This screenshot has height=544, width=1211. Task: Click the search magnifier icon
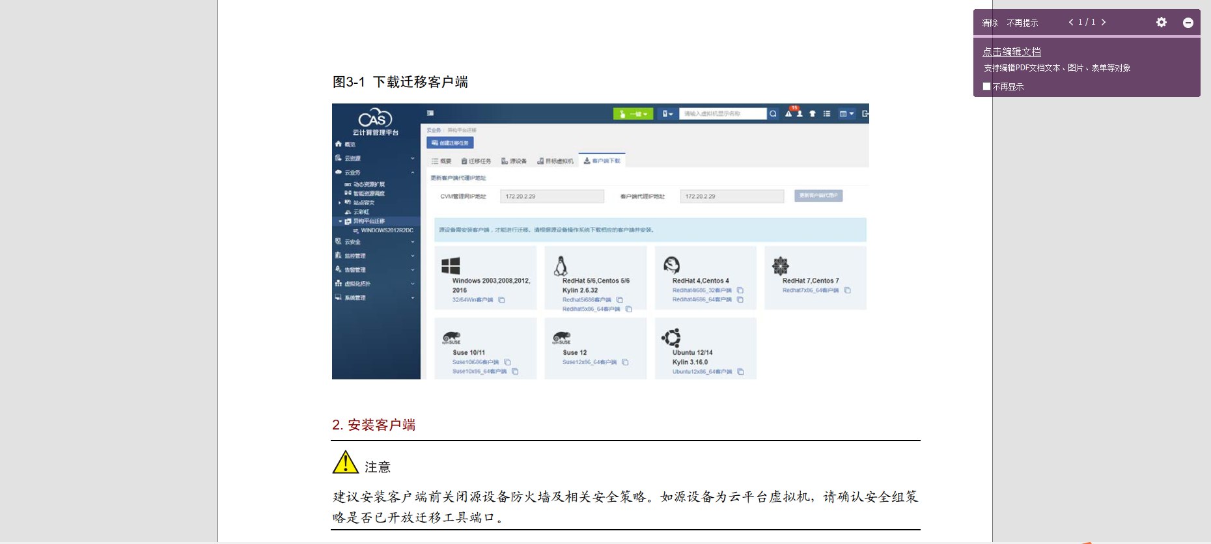(x=773, y=114)
